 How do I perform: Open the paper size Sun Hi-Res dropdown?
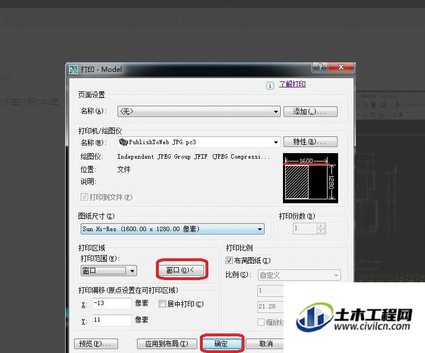pyautogui.click(x=172, y=229)
